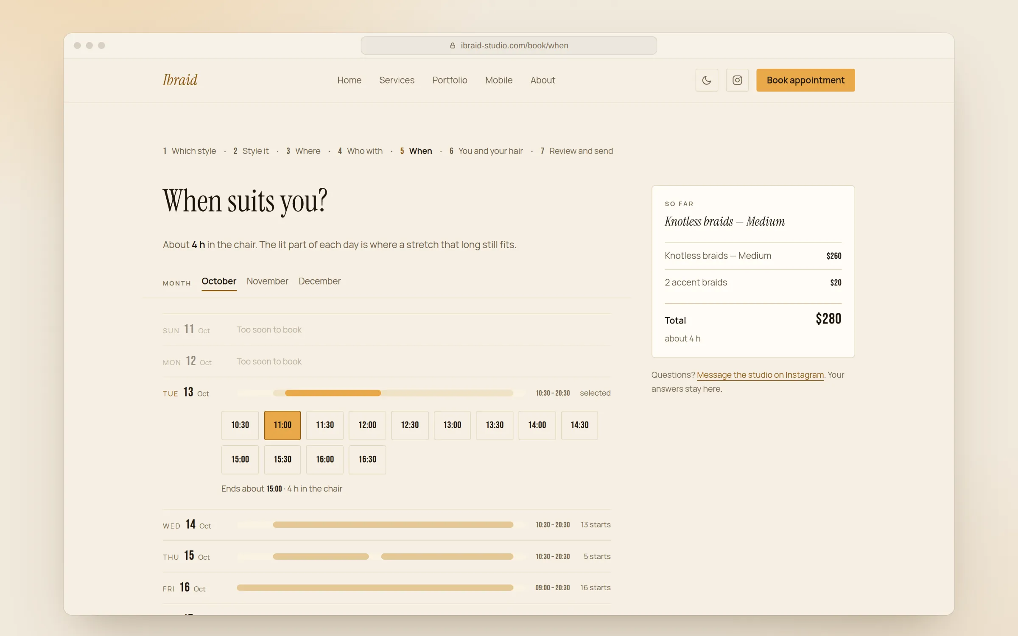This screenshot has width=1018, height=636.
Task: Select the 11:00 time slot
Action: pyautogui.click(x=282, y=425)
